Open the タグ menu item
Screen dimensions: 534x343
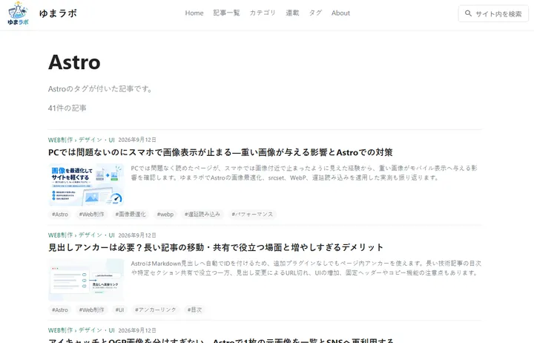[x=315, y=13]
